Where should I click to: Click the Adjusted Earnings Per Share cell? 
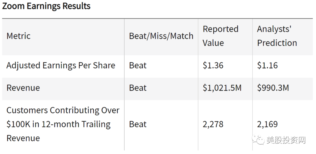click(61, 65)
